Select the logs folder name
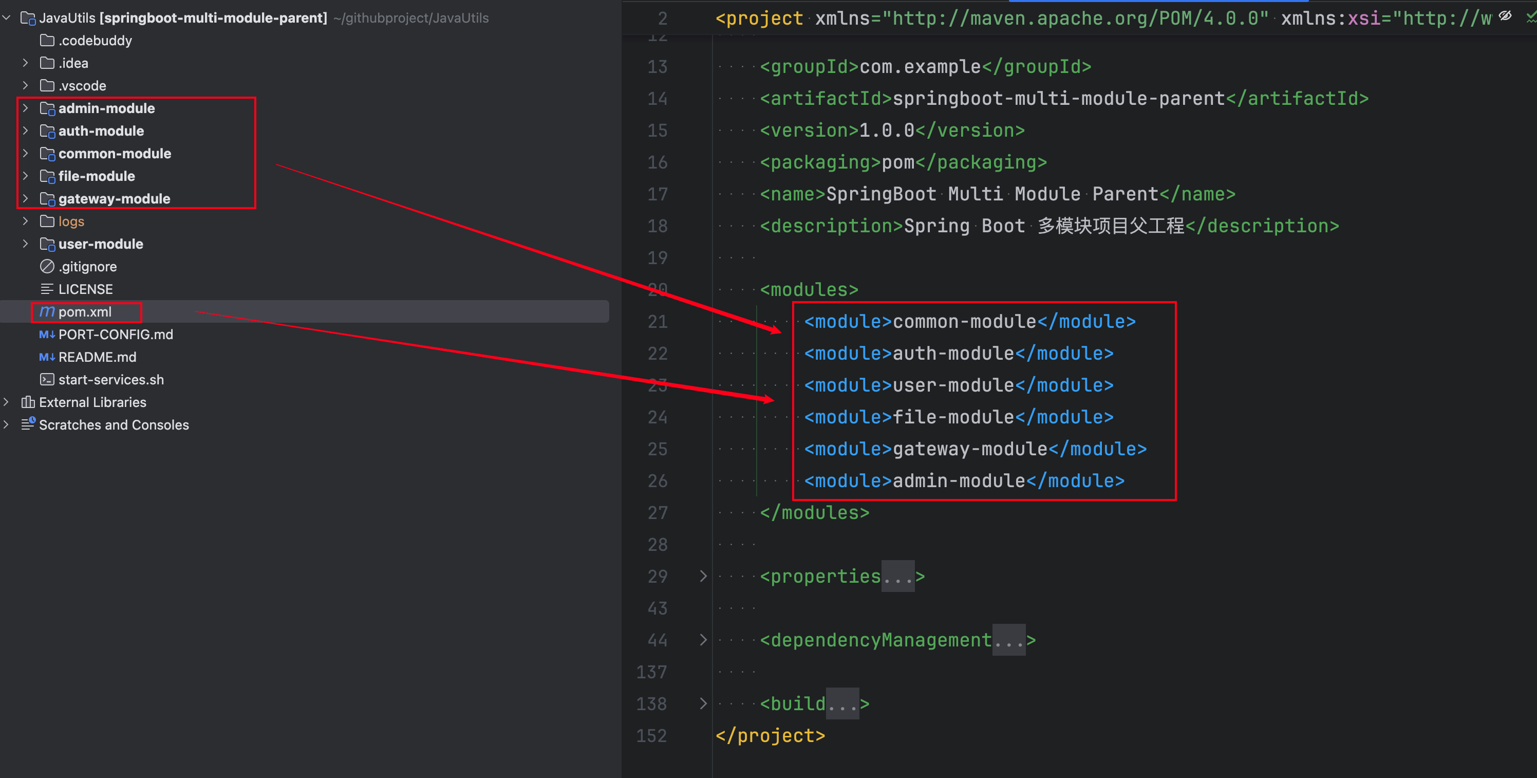The width and height of the screenshot is (1537, 778). pyautogui.click(x=71, y=221)
